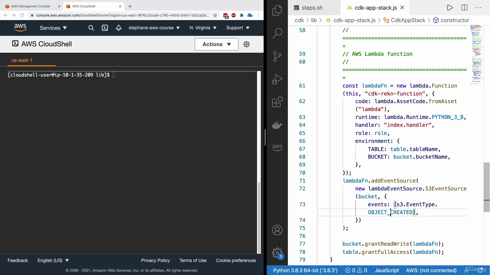Click Adblock Plus extension icon
490x275 pixels.
pos(234,15)
